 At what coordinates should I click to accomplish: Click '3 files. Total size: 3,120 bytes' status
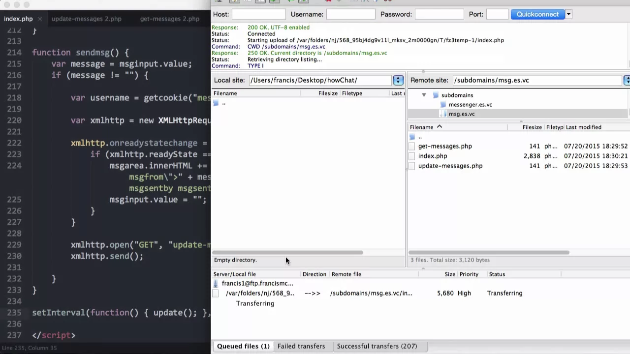point(450,260)
